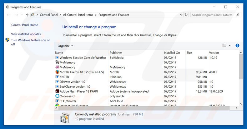This screenshot has width=247, height=129.
Task: Go up one level with the Up arrow
Action: [x=27, y=15]
